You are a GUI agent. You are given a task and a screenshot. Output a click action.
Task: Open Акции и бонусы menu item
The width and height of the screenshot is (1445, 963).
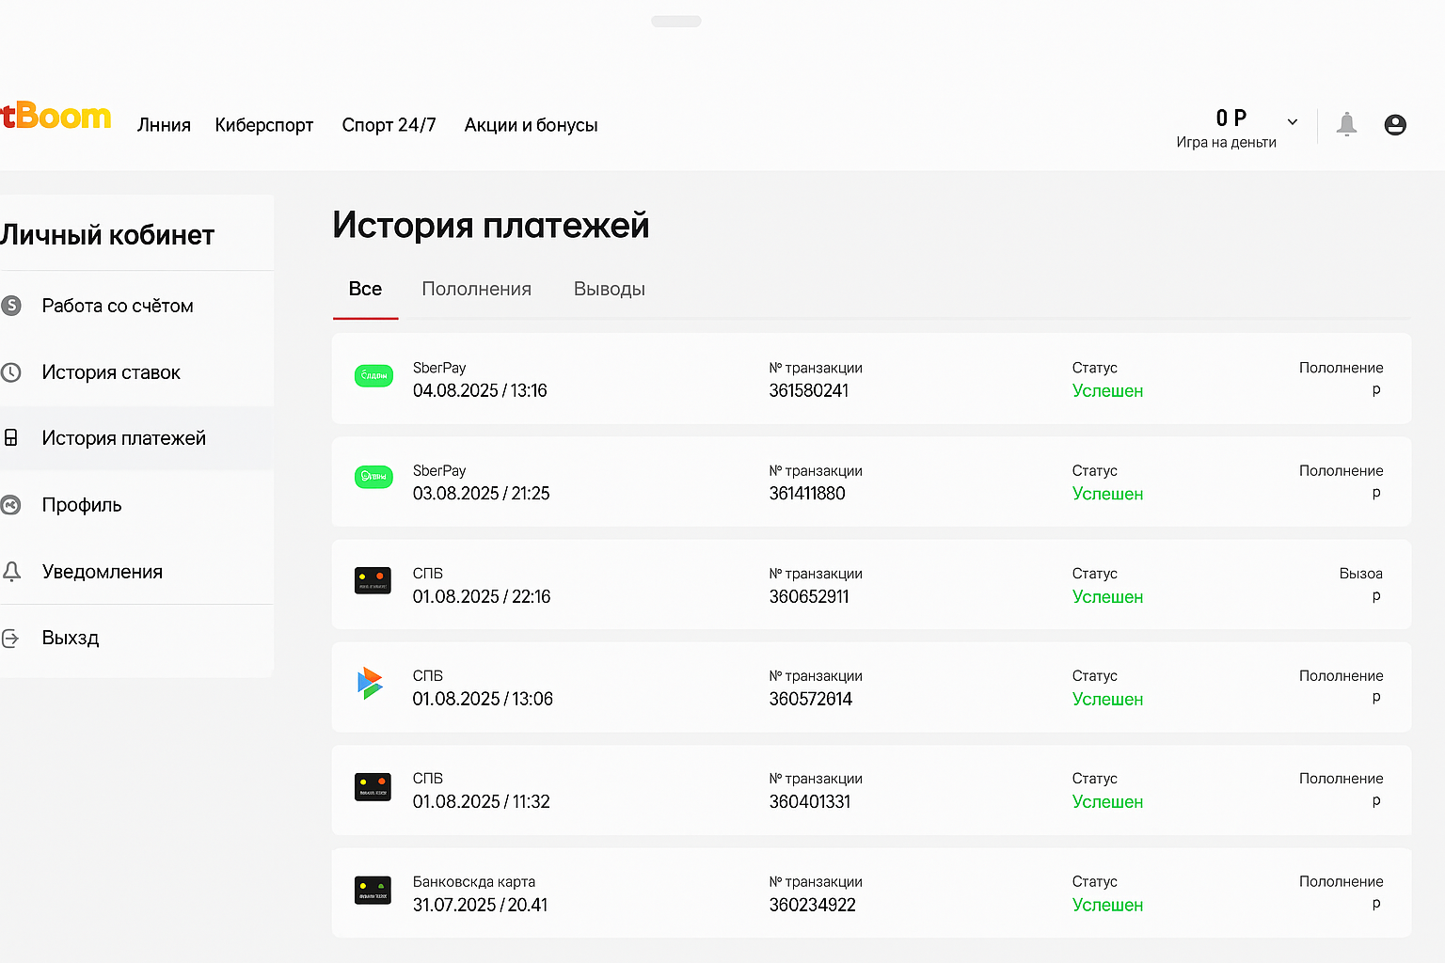tap(531, 125)
